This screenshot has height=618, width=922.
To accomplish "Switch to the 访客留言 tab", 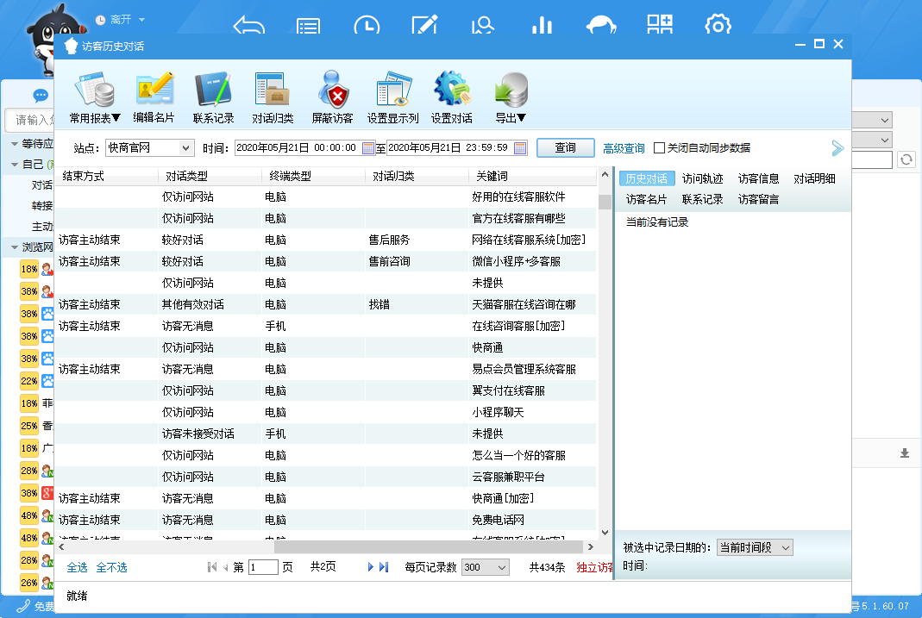I will point(758,199).
